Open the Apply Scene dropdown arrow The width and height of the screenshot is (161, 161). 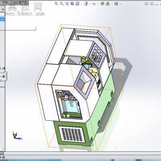[x=112, y=4]
